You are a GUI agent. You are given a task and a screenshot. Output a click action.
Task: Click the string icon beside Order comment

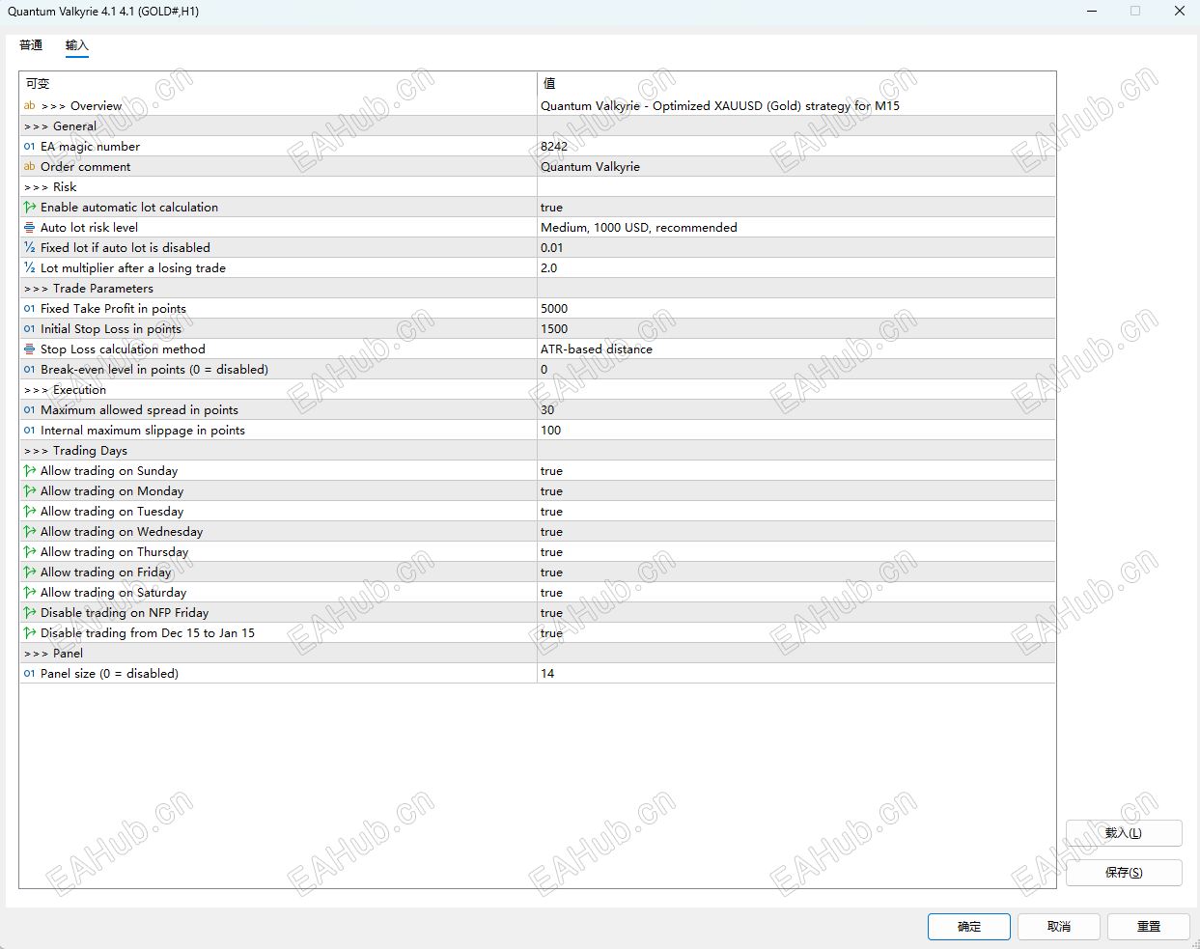[x=30, y=167]
